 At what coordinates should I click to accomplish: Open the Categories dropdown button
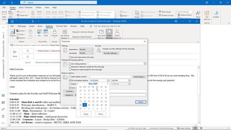[x=70, y=95]
